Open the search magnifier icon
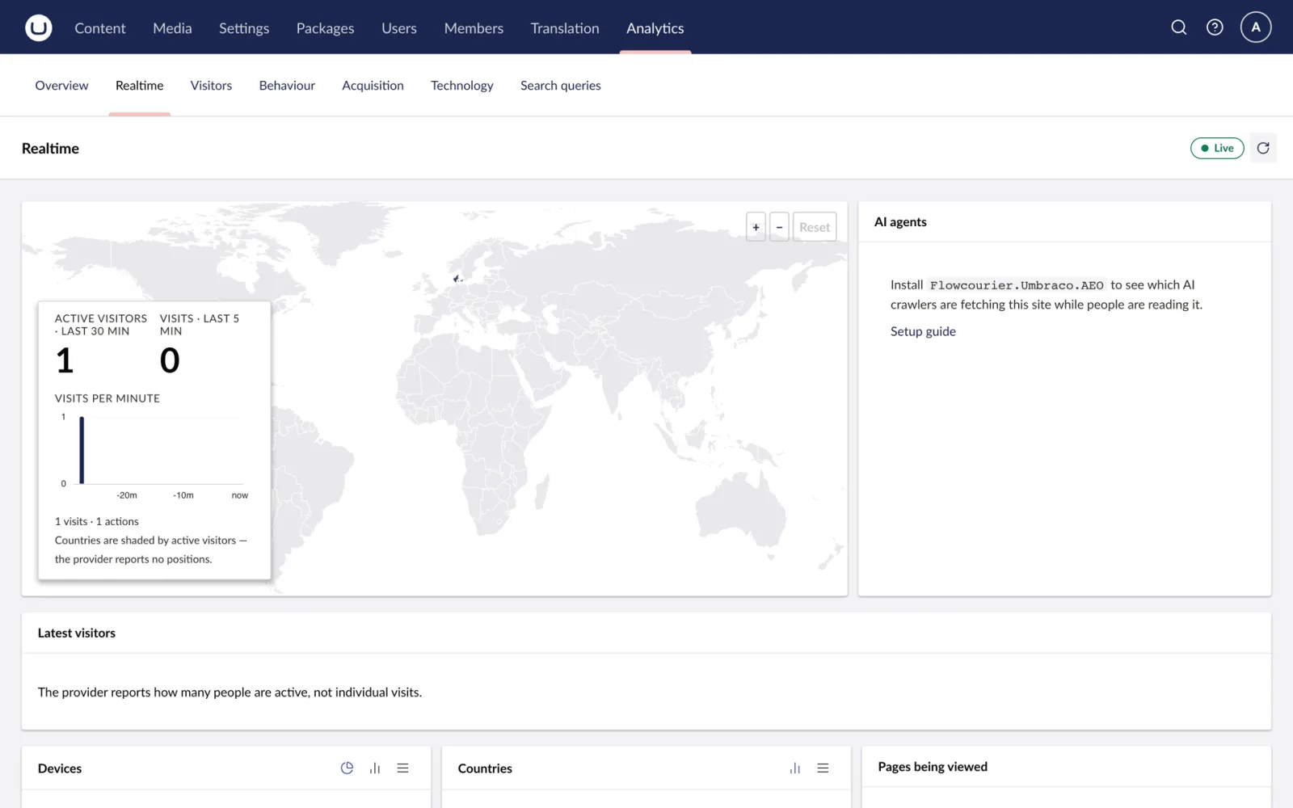 [1179, 27]
